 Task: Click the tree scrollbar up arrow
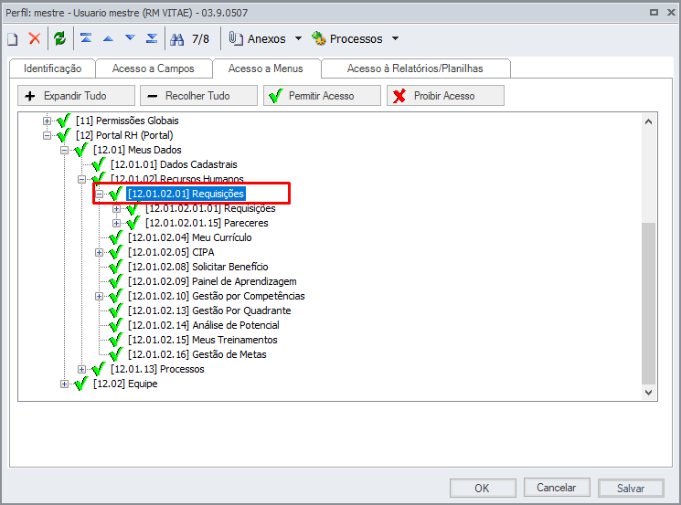pyautogui.click(x=648, y=121)
